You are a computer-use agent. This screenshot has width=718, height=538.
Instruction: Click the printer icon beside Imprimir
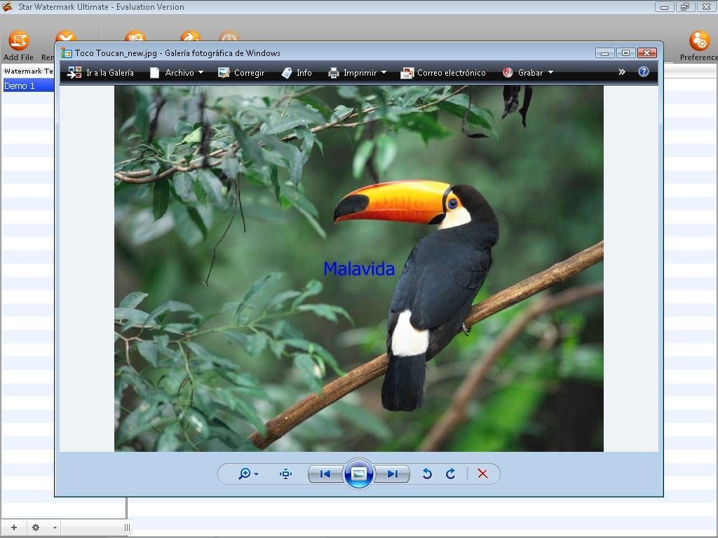tap(334, 73)
